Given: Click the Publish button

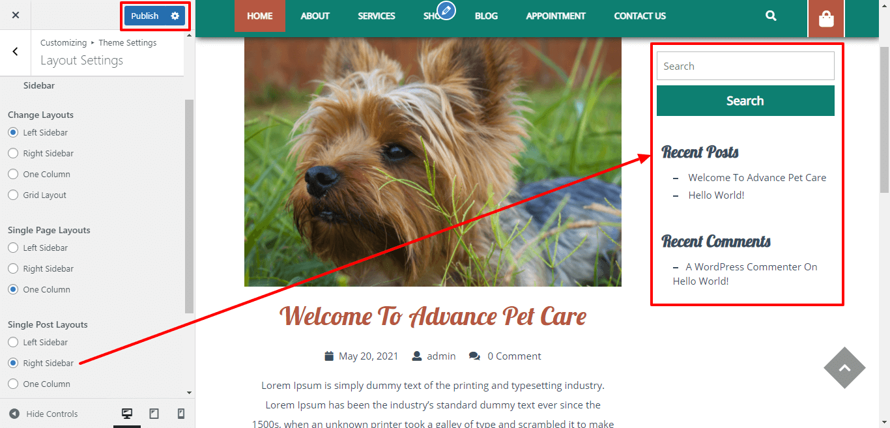Looking at the screenshot, I should pos(145,16).
